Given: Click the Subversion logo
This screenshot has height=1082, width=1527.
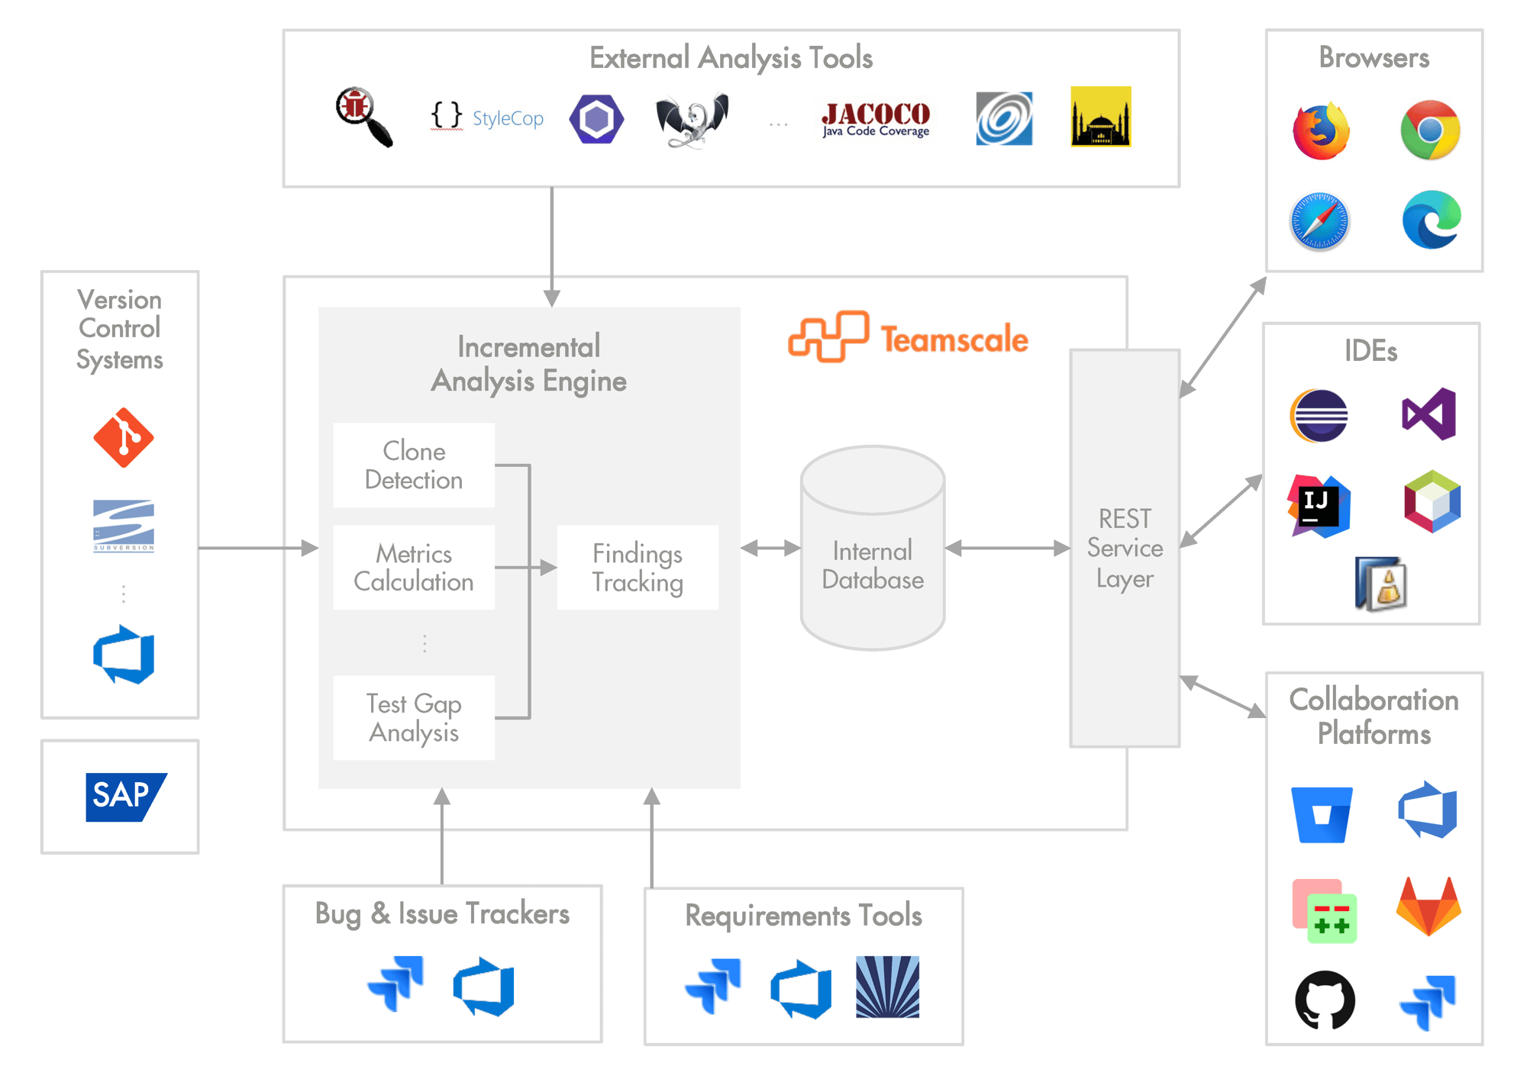Looking at the screenshot, I should tap(124, 526).
